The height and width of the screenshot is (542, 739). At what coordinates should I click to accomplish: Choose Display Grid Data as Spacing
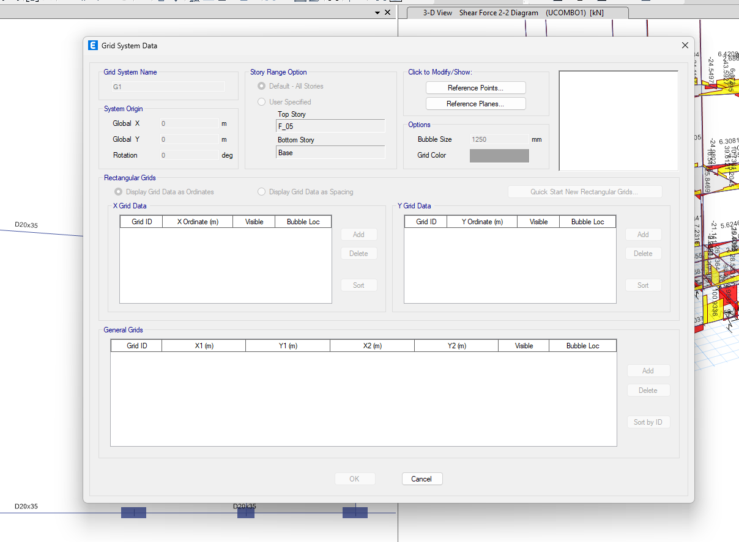pyautogui.click(x=262, y=192)
